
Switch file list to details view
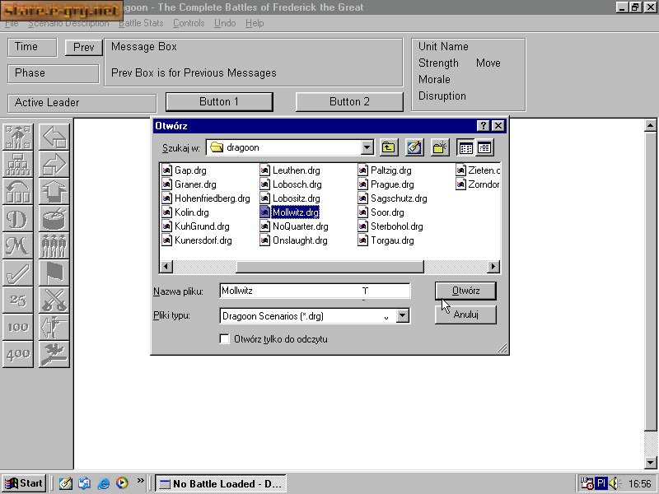[x=485, y=147]
